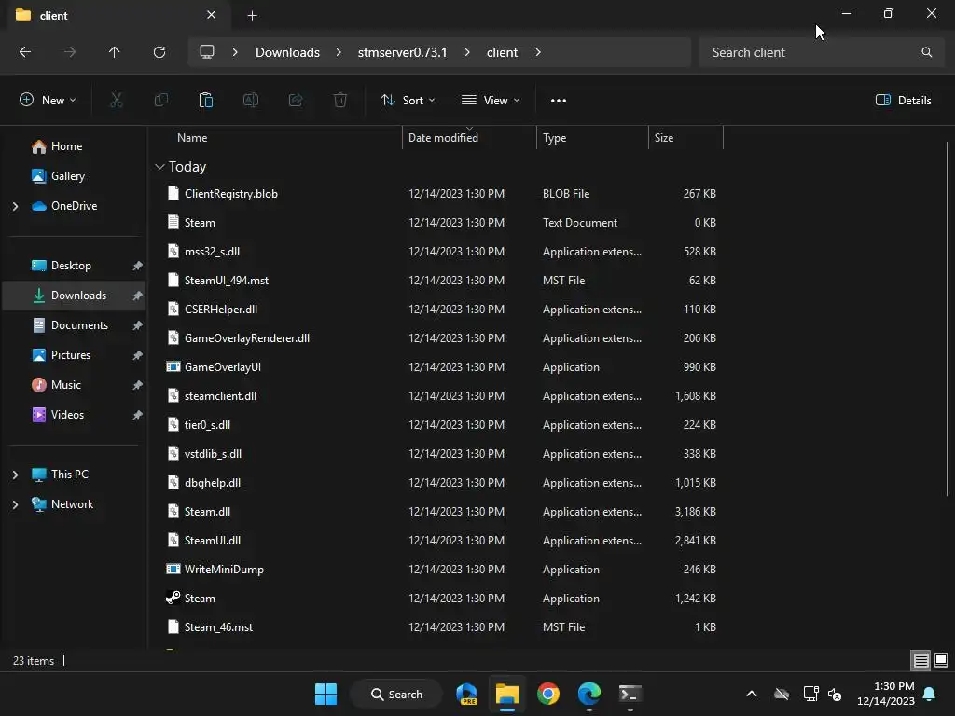
Task: Expand chevron after client in address bar
Action: click(x=538, y=52)
